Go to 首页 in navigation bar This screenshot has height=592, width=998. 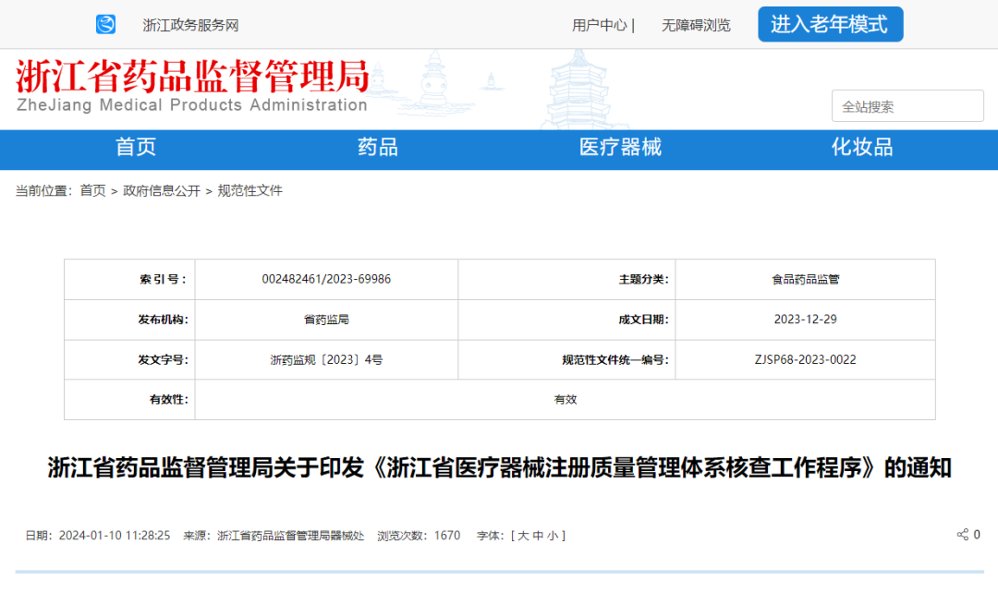(x=136, y=148)
